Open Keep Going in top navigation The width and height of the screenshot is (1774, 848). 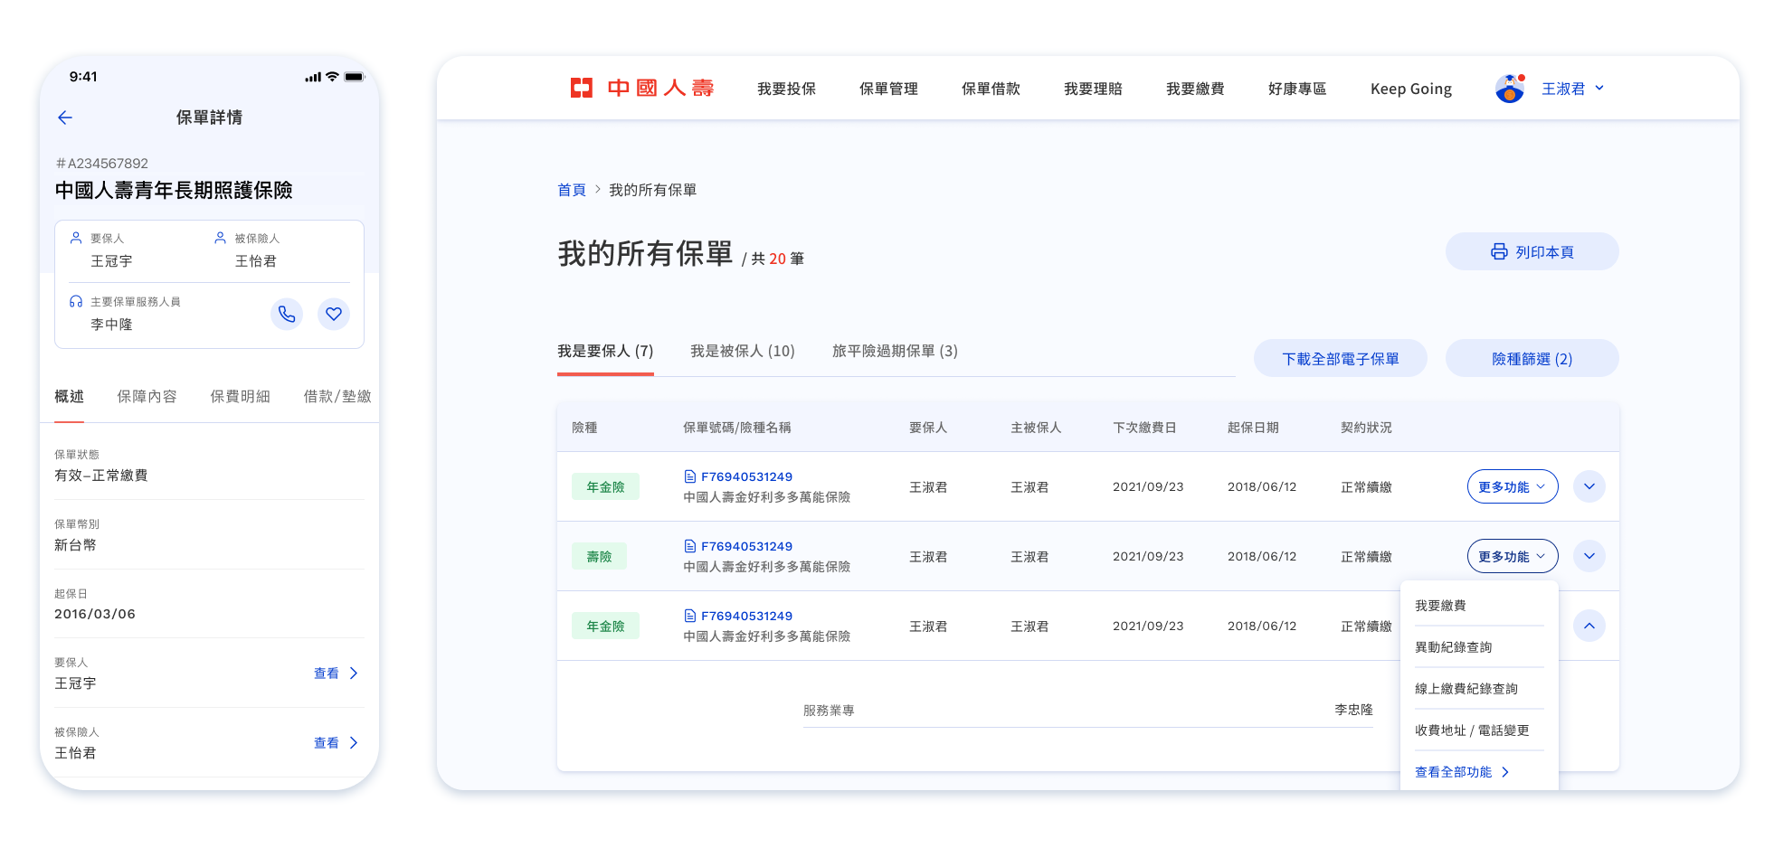click(1411, 89)
